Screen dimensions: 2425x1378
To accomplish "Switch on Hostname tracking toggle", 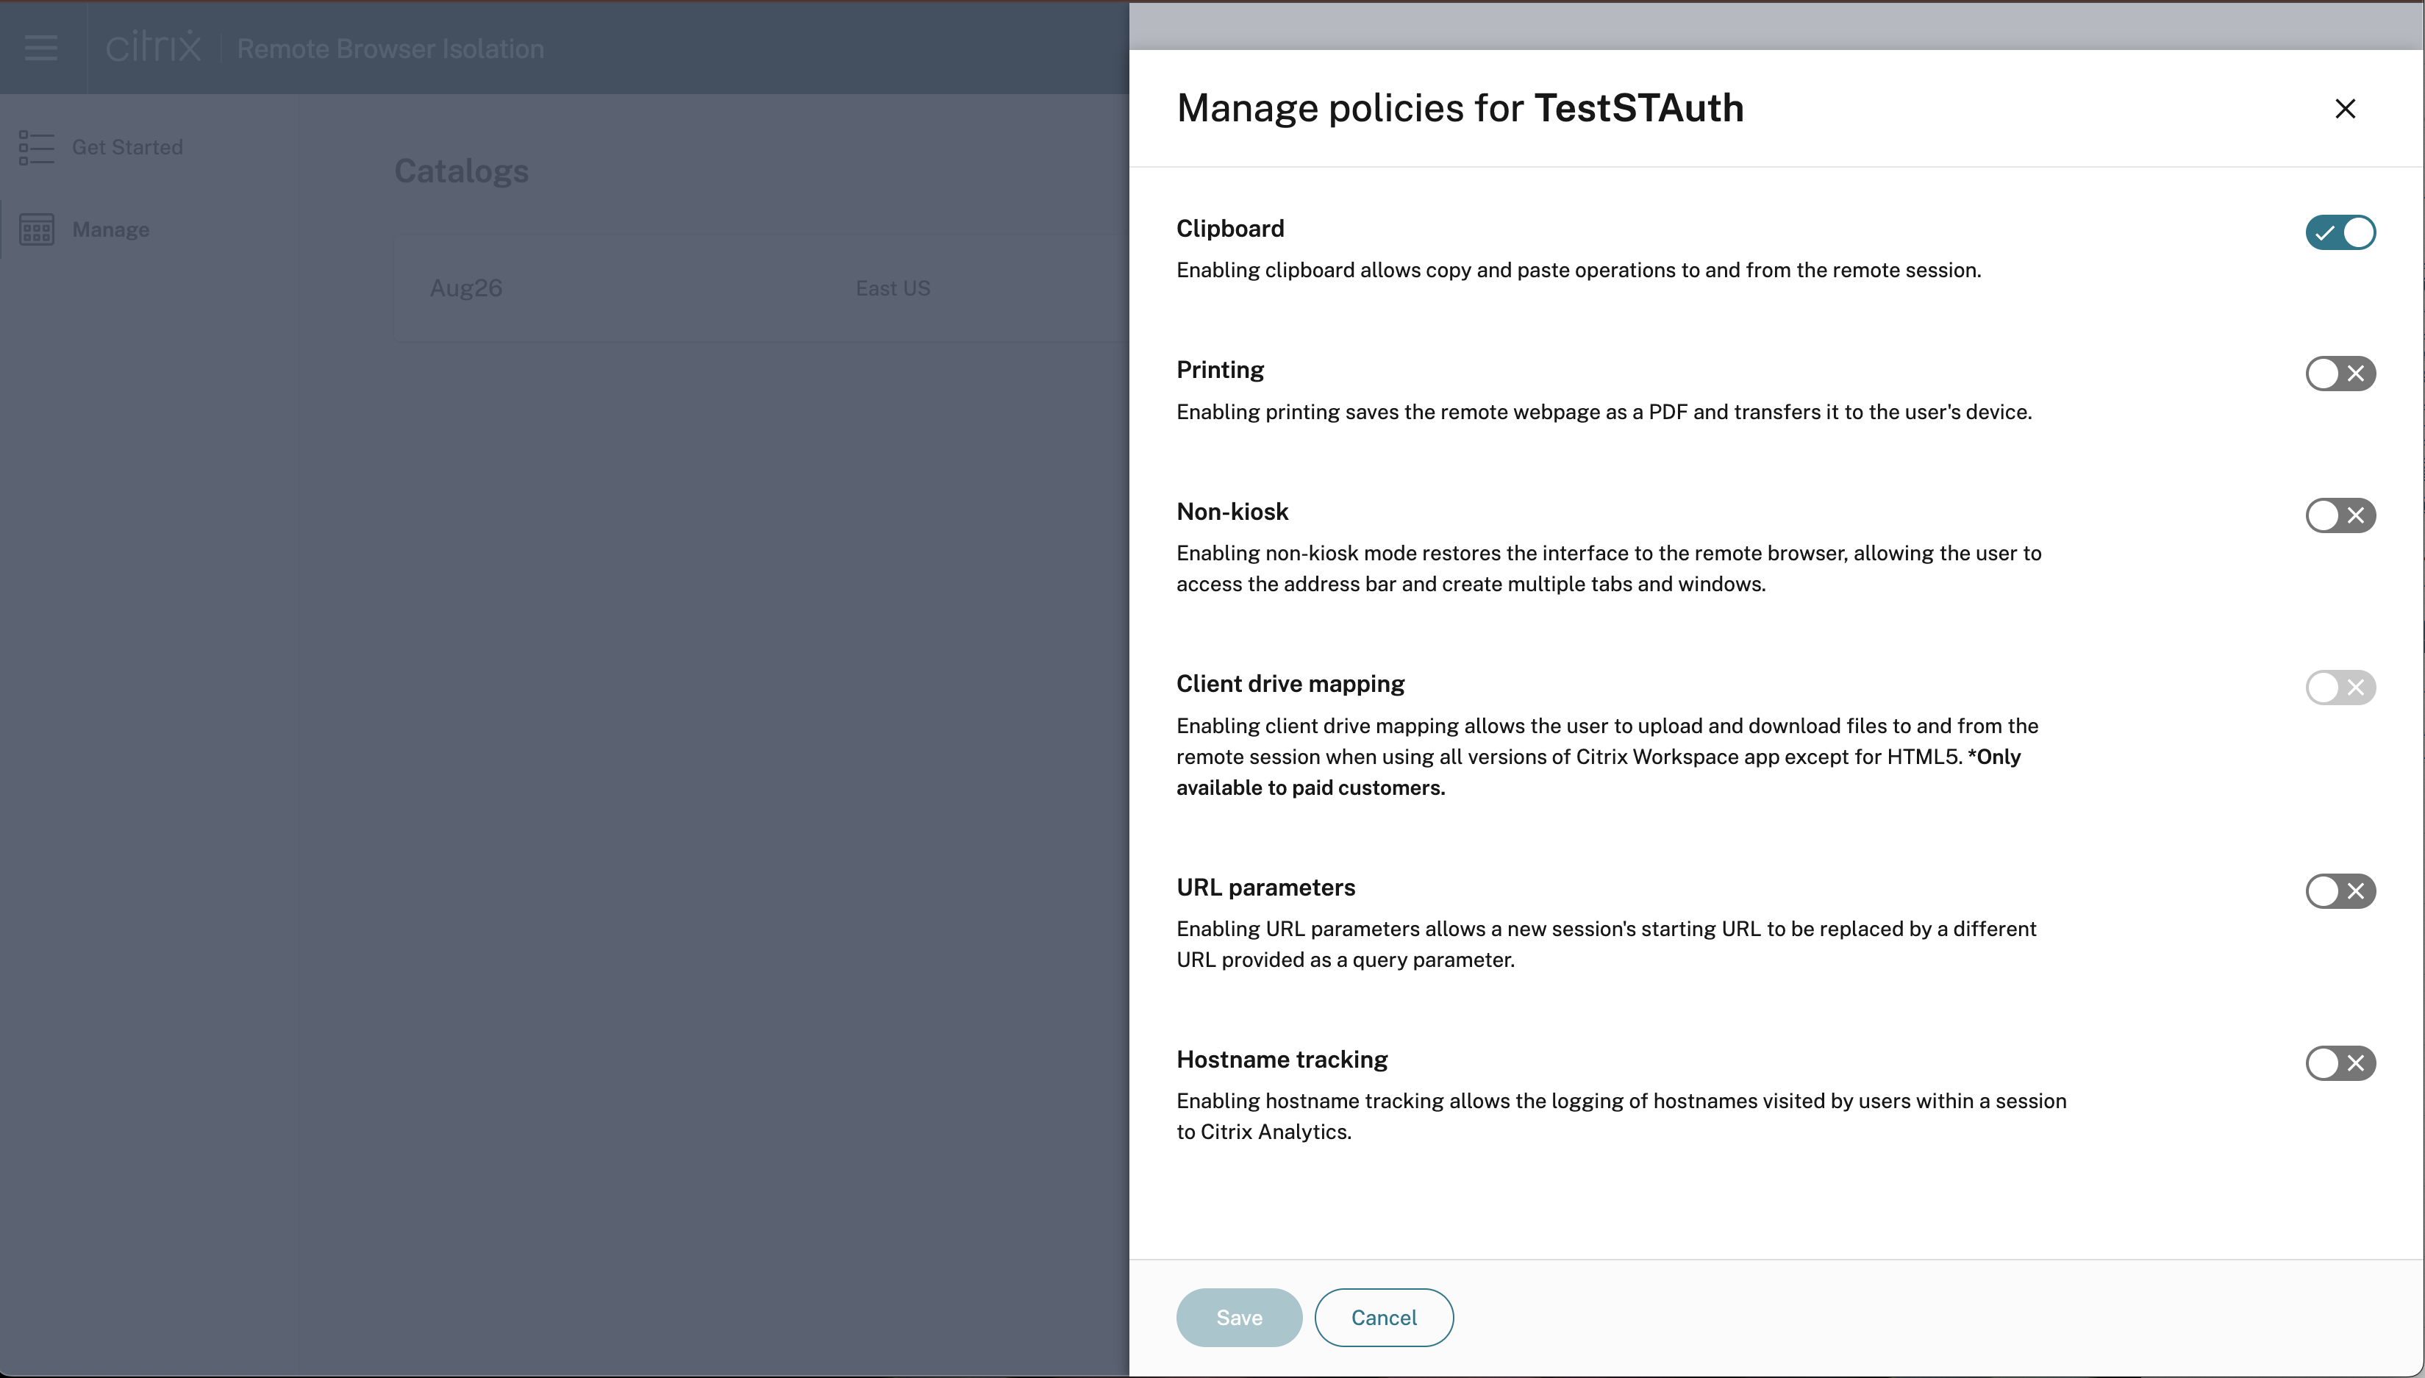I will 2340,1064.
